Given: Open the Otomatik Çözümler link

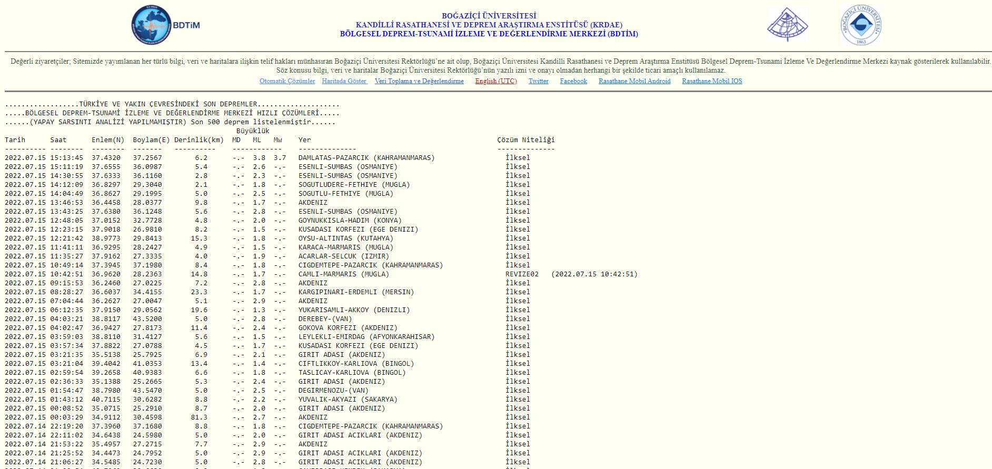Looking at the screenshot, I should pyautogui.click(x=287, y=81).
